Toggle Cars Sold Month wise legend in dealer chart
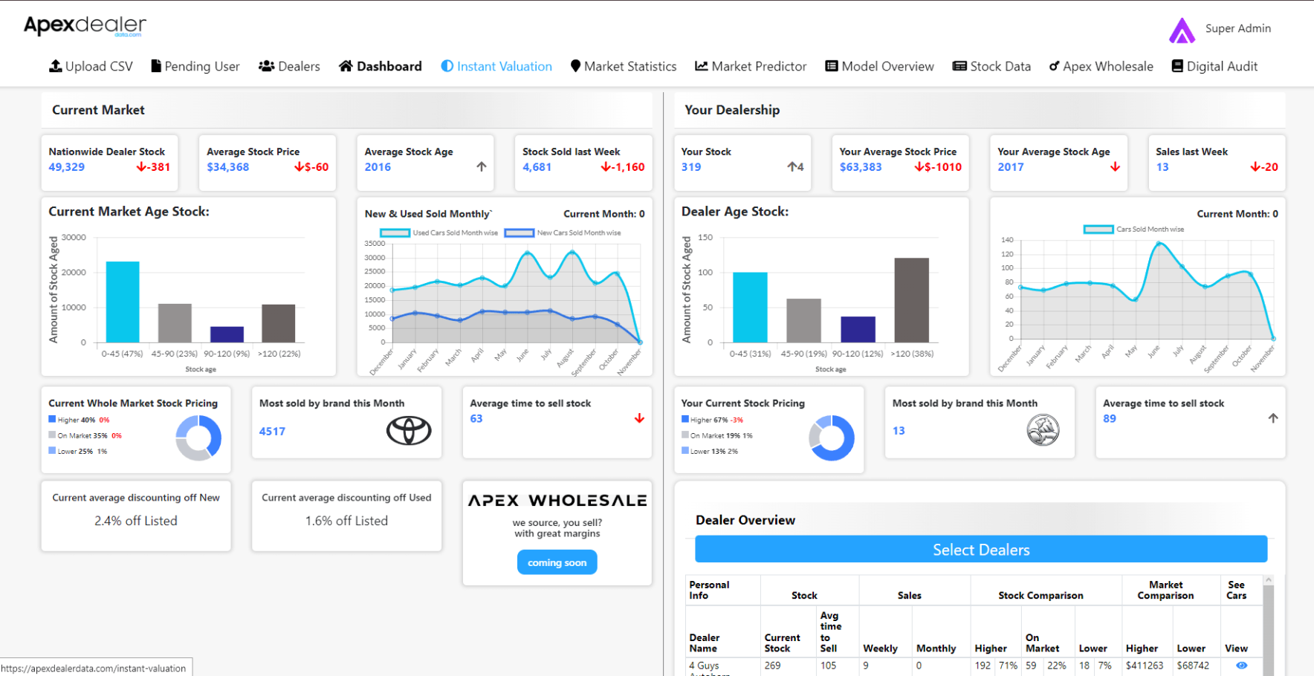This screenshot has width=1314, height=676. tap(1133, 230)
